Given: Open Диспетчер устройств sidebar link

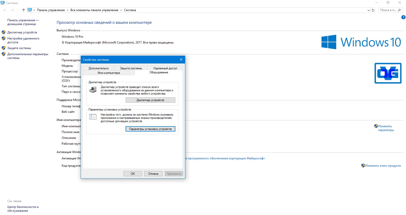Looking at the screenshot, I should point(22,32).
